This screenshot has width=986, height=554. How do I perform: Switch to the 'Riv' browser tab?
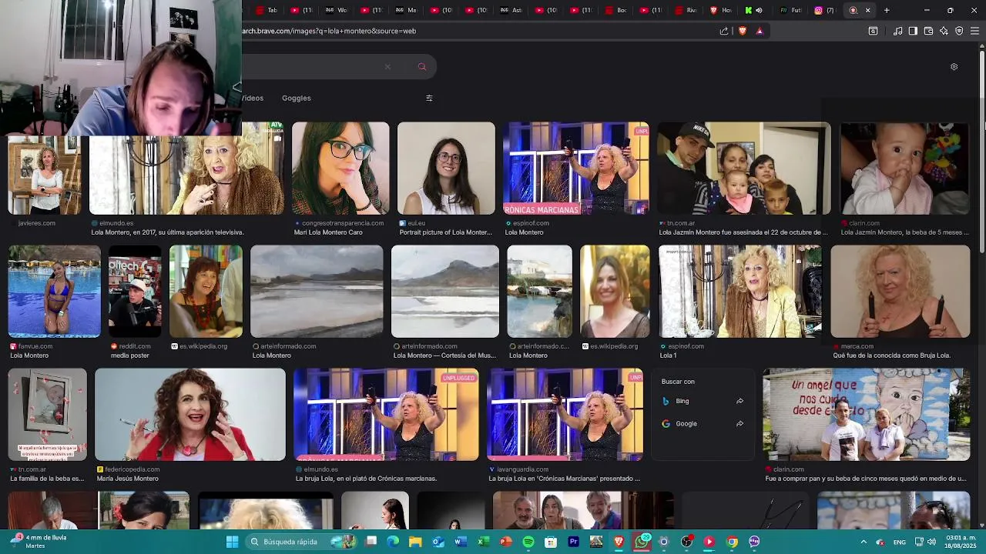pos(686,10)
